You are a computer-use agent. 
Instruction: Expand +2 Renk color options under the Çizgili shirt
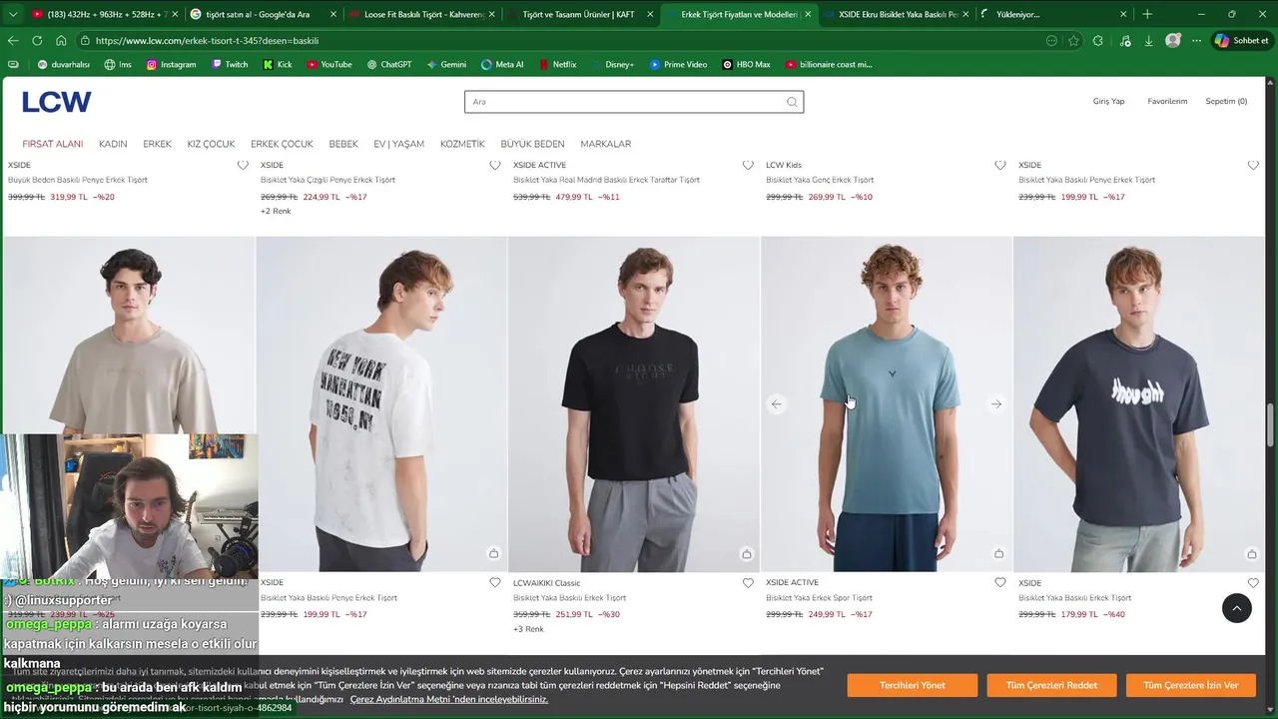click(x=276, y=212)
